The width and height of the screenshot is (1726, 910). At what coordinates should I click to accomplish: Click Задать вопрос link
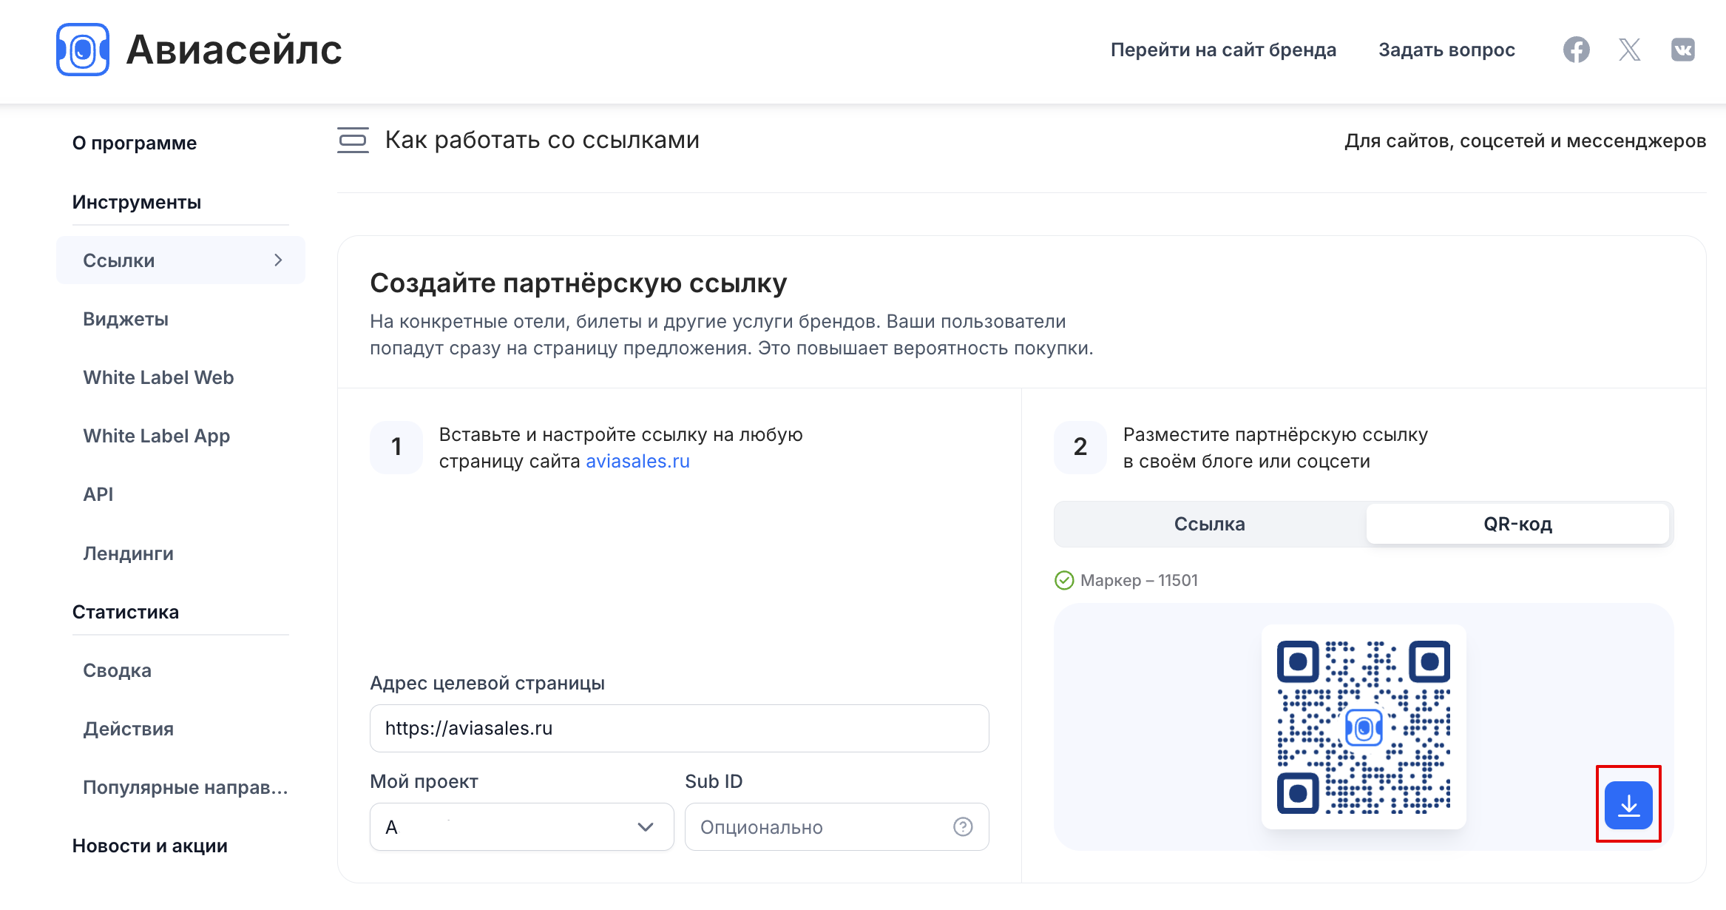pyautogui.click(x=1446, y=50)
